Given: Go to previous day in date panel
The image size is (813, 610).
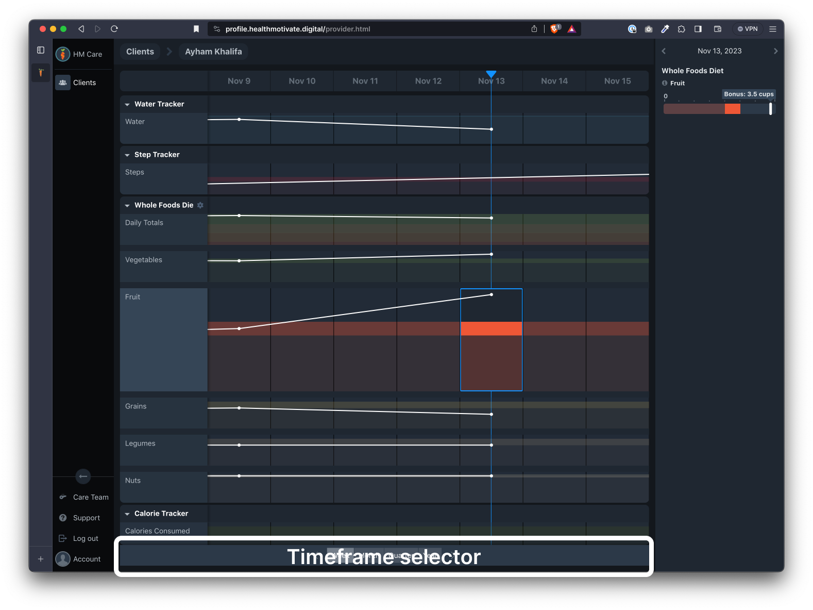Looking at the screenshot, I should [664, 51].
